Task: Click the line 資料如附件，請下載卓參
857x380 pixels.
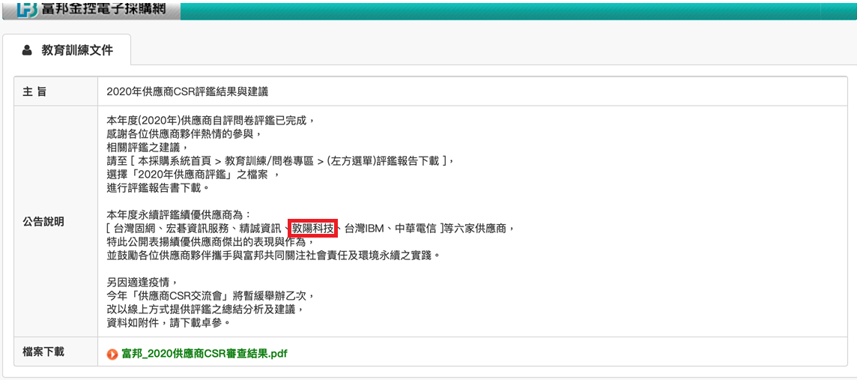Action: coord(169,323)
